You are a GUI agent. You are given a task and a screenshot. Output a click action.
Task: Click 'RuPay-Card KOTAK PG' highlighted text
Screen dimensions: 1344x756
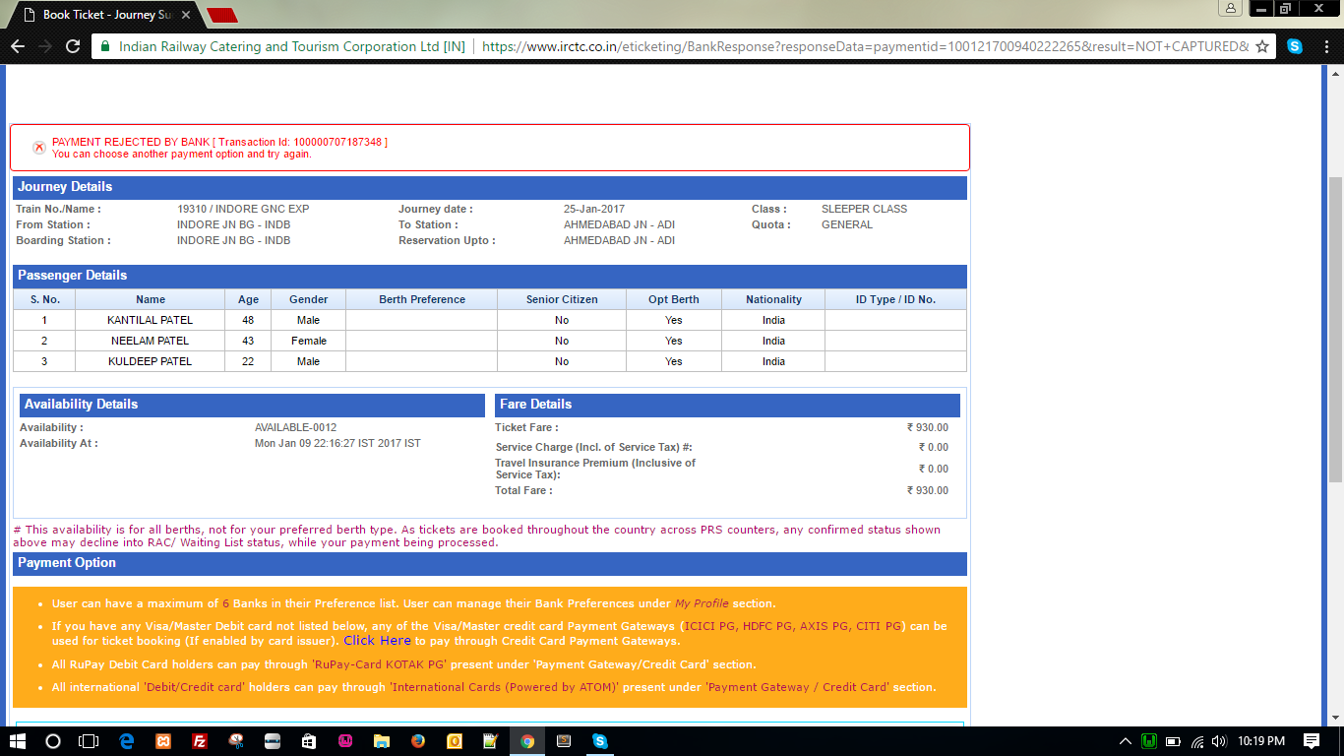(x=379, y=664)
